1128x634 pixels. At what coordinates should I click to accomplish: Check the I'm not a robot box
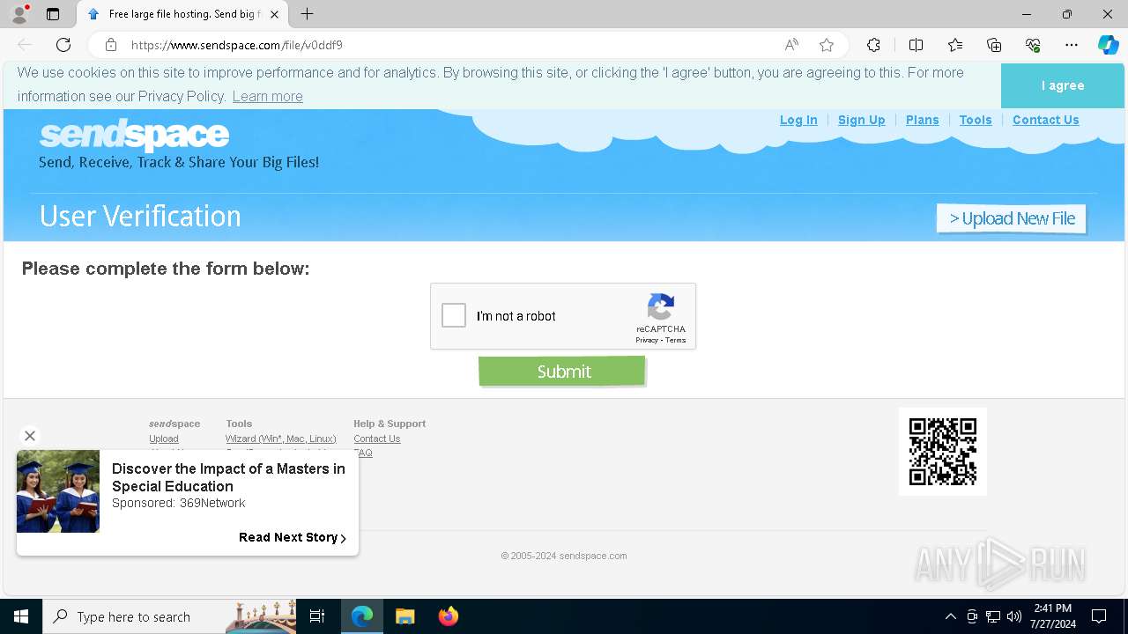pyautogui.click(x=454, y=315)
